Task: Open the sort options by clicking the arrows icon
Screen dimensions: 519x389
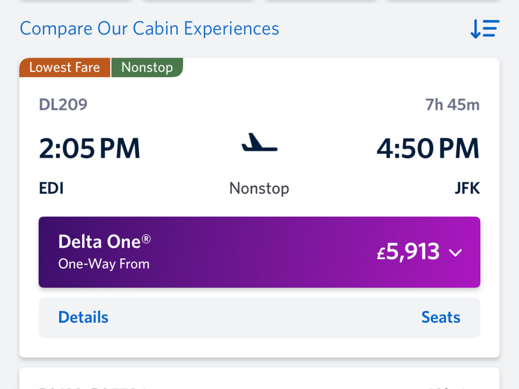Action: click(484, 29)
